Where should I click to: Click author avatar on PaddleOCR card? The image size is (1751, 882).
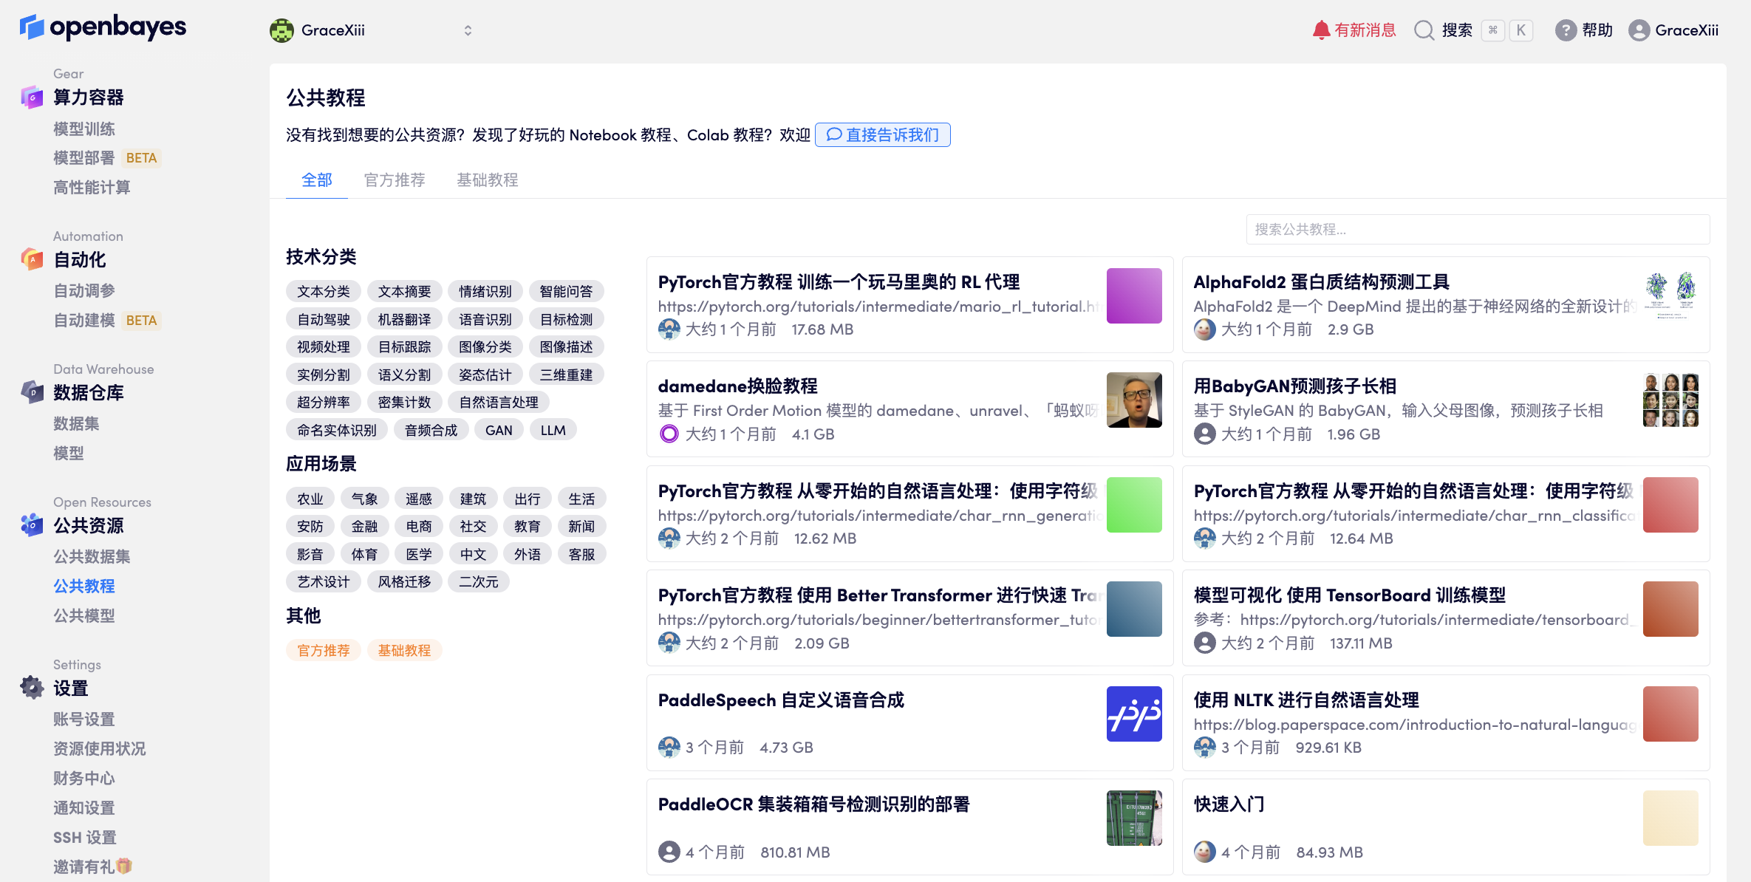pos(669,852)
